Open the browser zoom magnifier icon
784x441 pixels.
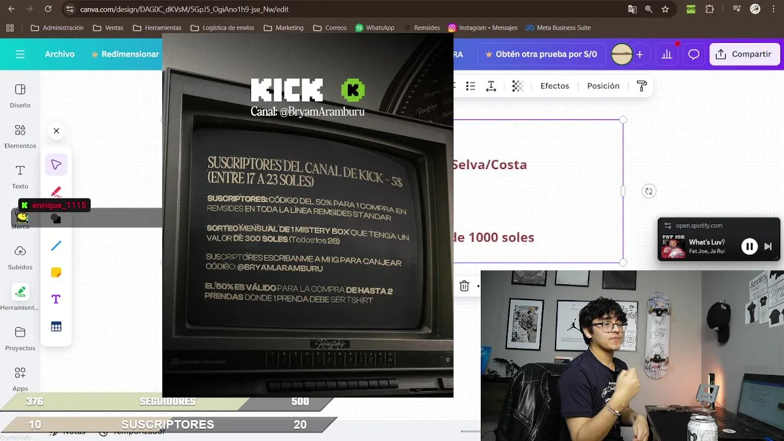[x=649, y=9]
